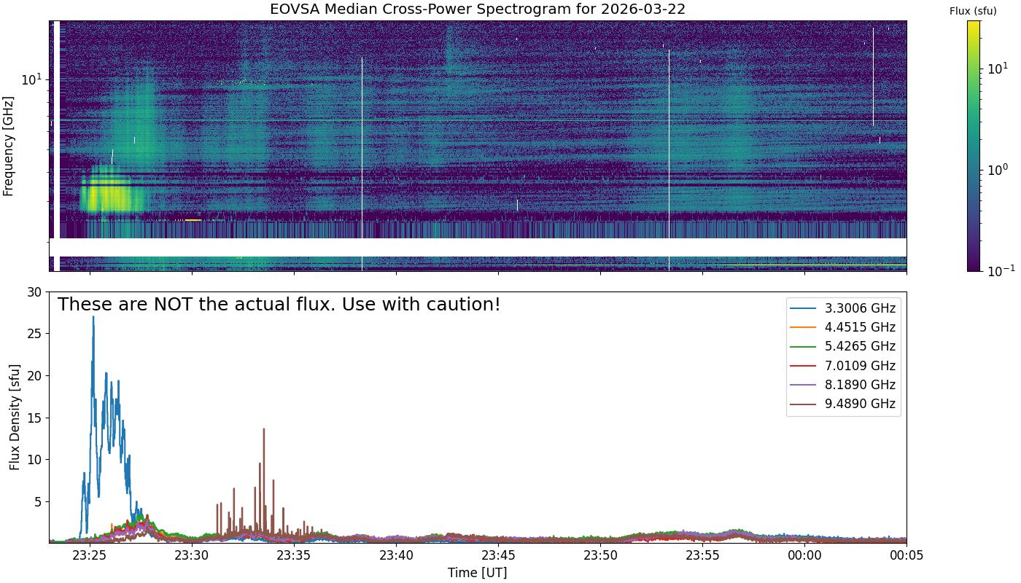Viewport: 1021px width, 583px height.
Task: Click the tallest blue 3.3 GHz peak
Action: [x=93, y=318]
